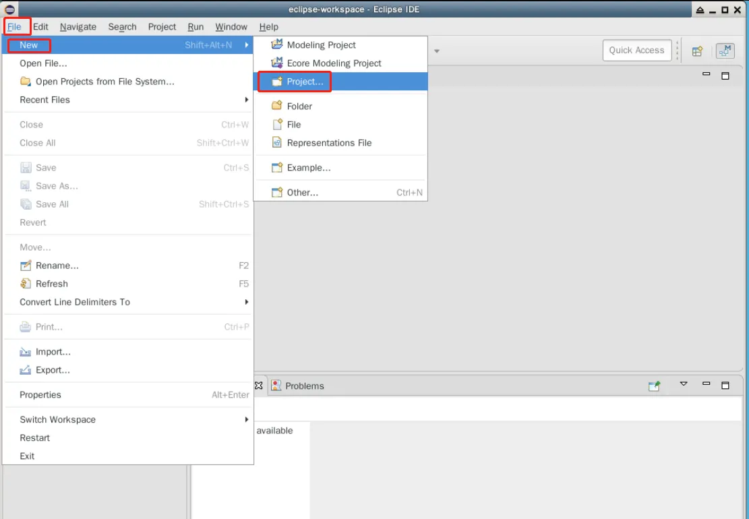Click the Folder icon in the New submenu
Image resolution: width=749 pixels, height=519 pixels.
tap(277, 106)
